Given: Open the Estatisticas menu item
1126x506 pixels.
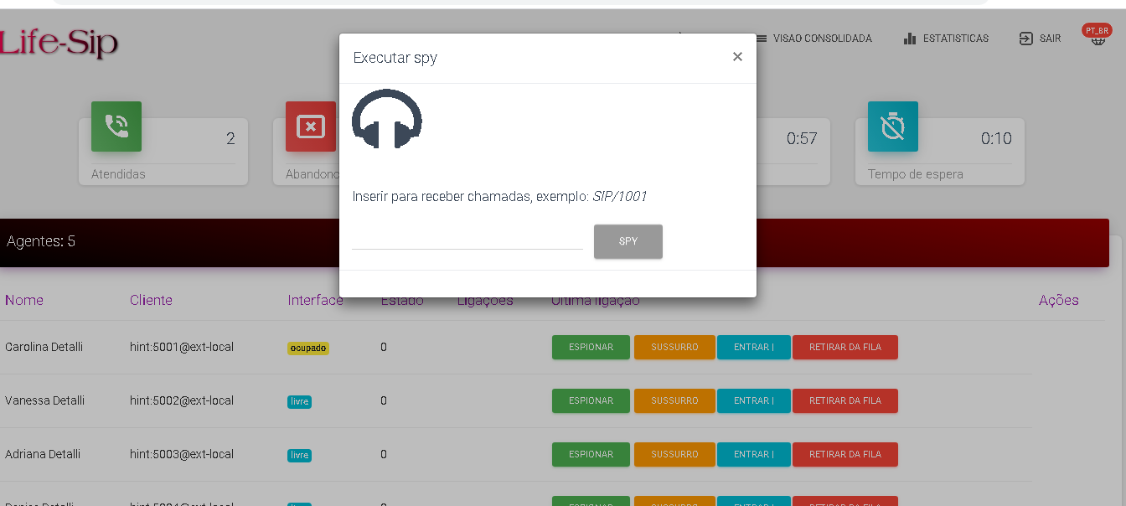Looking at the screenshot, I should pos(955,39).
